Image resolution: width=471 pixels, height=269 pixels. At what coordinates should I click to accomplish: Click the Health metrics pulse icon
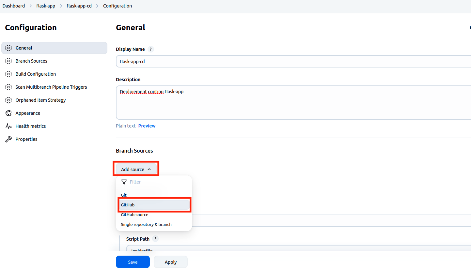tap(9, 126)
